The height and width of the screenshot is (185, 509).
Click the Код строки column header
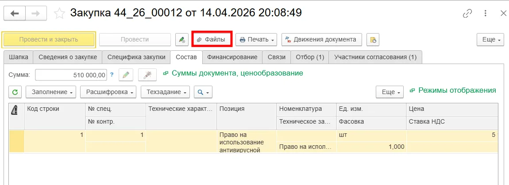(55, 116)
